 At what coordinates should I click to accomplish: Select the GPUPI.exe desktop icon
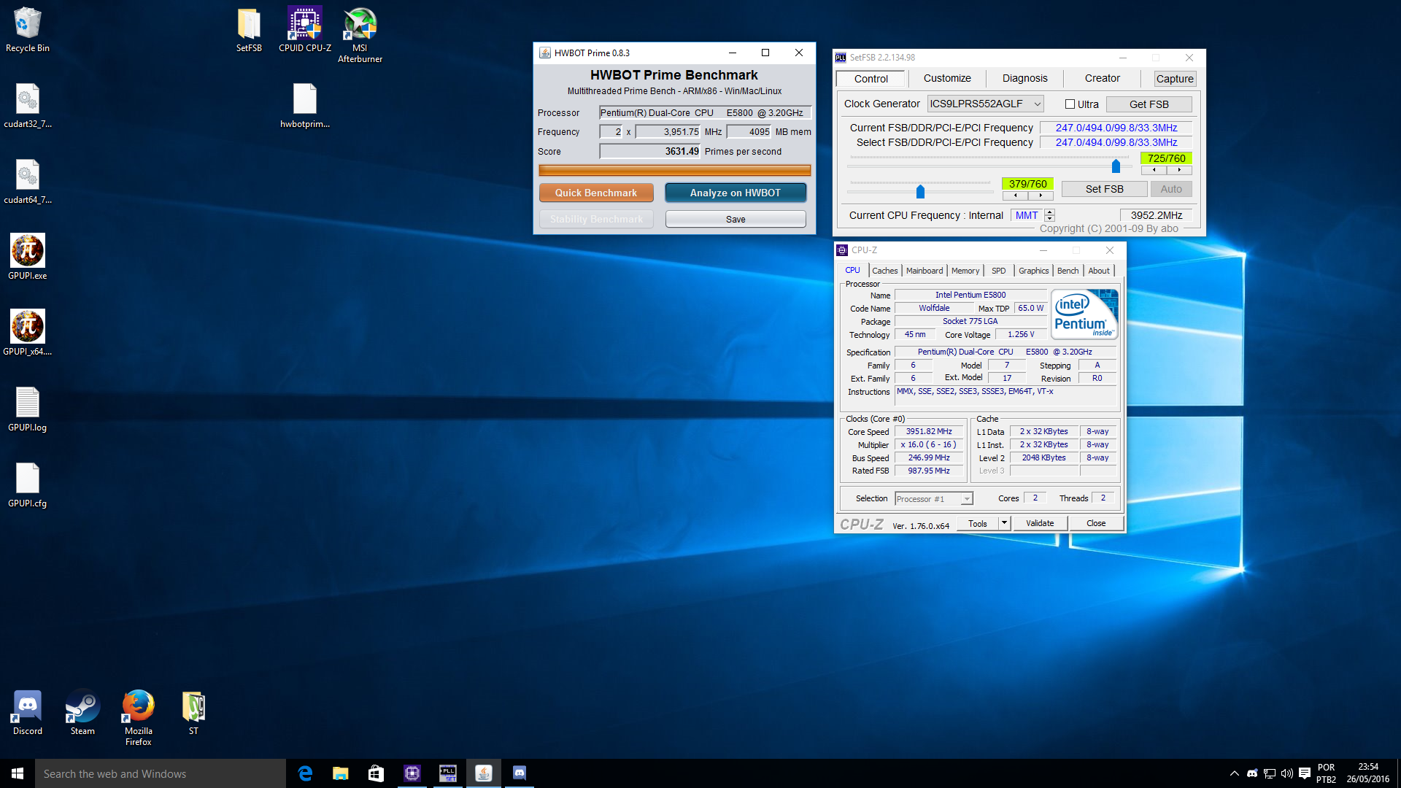pyautogui.click(x=28, y=258)
